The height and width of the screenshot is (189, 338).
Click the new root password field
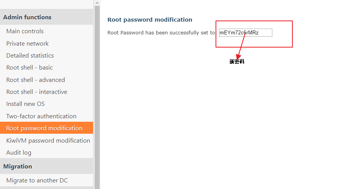tap(245, 33)
